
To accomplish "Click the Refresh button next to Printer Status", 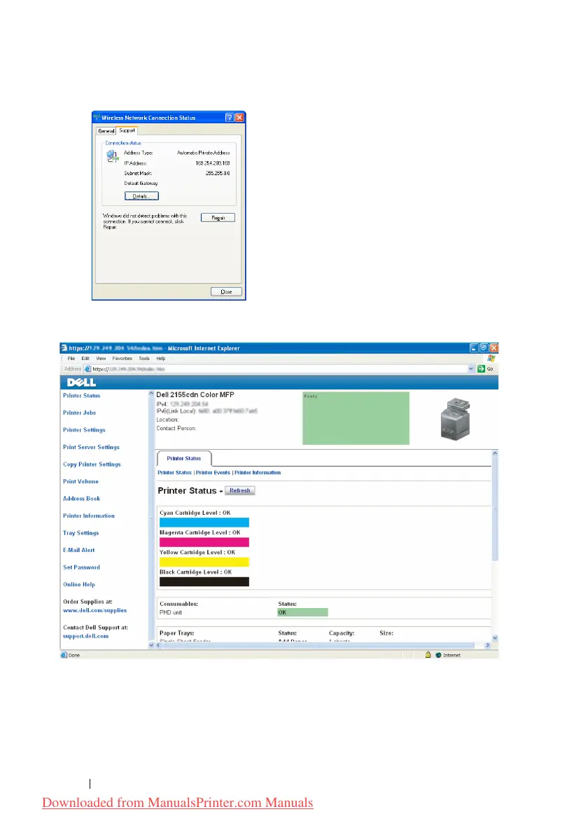I will (x=240, y=490).
